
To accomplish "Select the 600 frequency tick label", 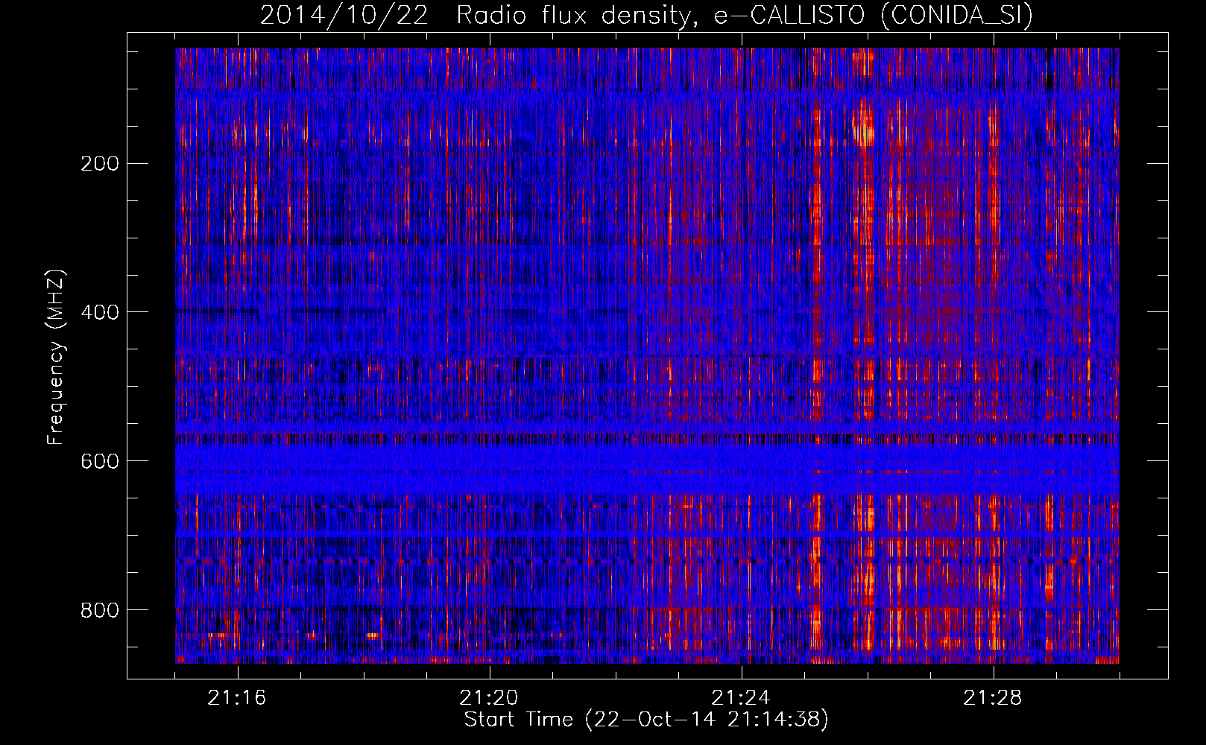I will [x=99, y=461].
